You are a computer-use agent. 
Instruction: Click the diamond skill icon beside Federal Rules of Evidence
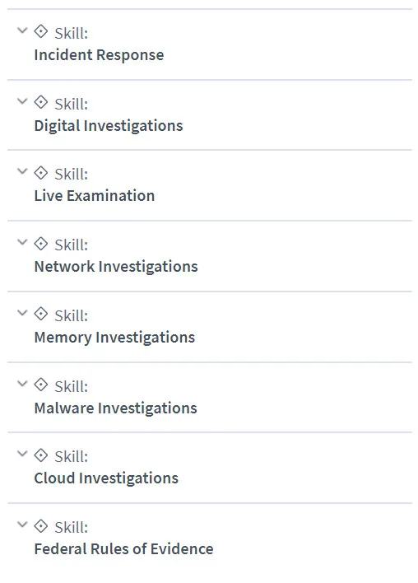pyautogui.click(x=41, y=525)
